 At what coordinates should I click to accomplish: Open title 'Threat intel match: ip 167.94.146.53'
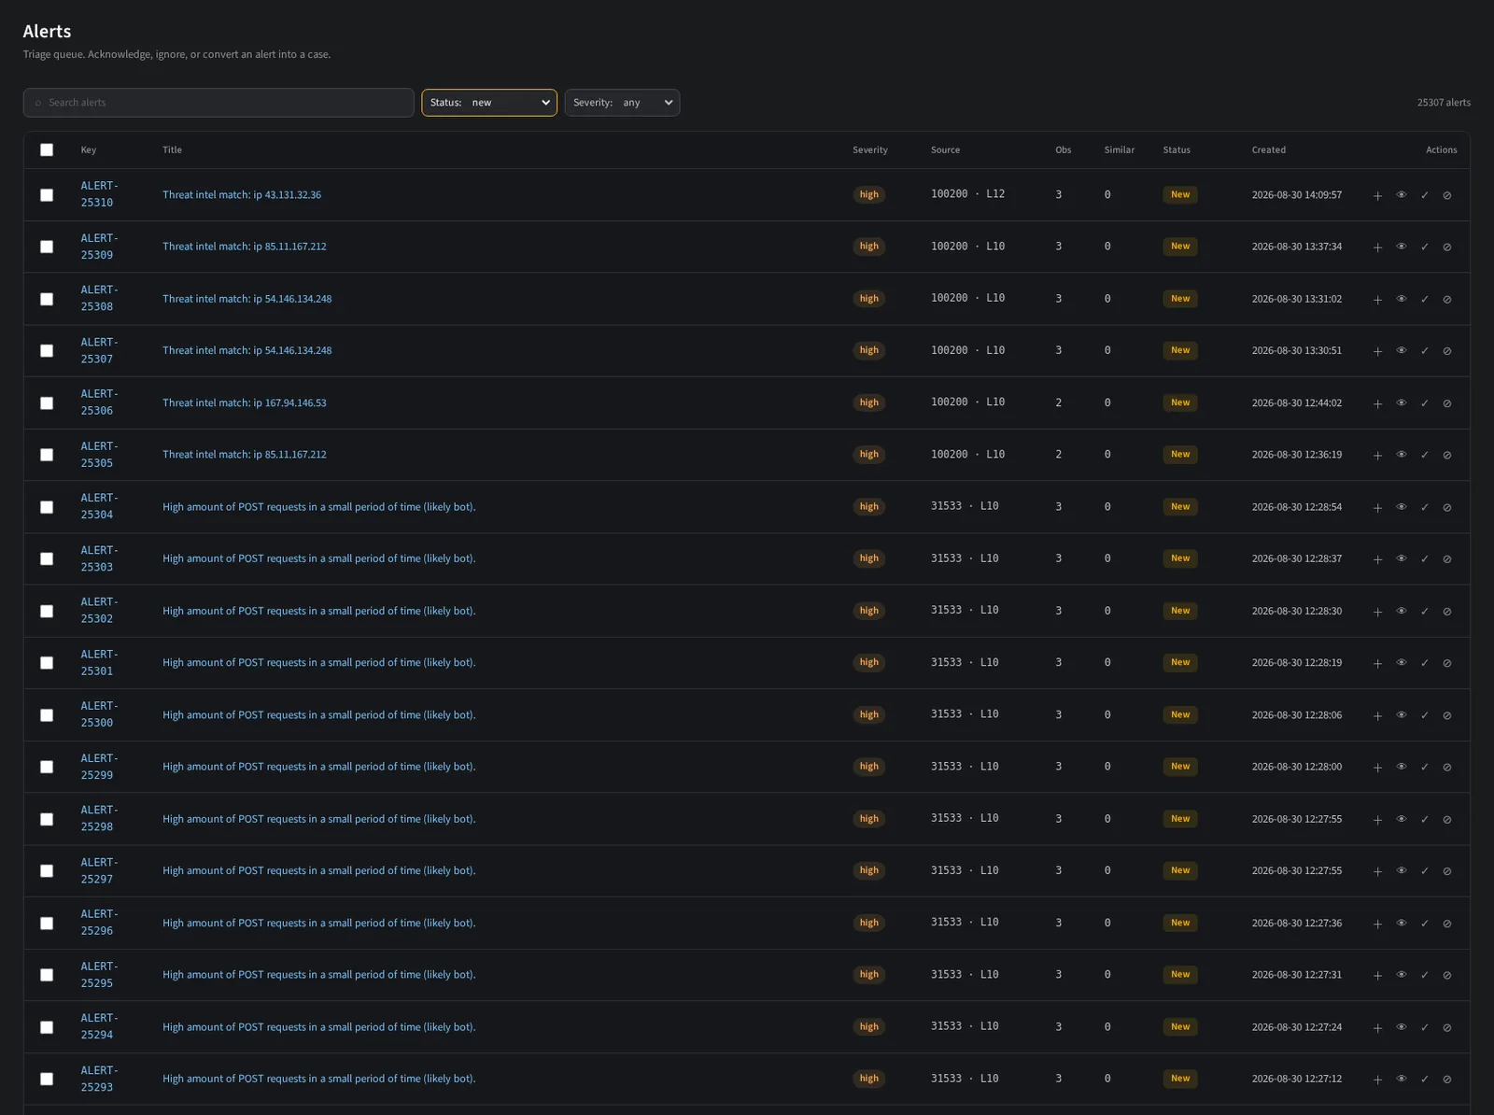(x=245, y=402)
